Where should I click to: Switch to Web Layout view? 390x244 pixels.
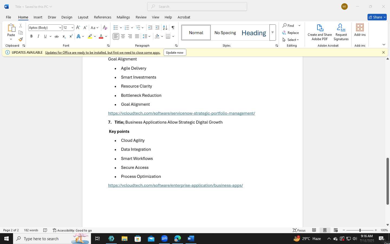336,230
